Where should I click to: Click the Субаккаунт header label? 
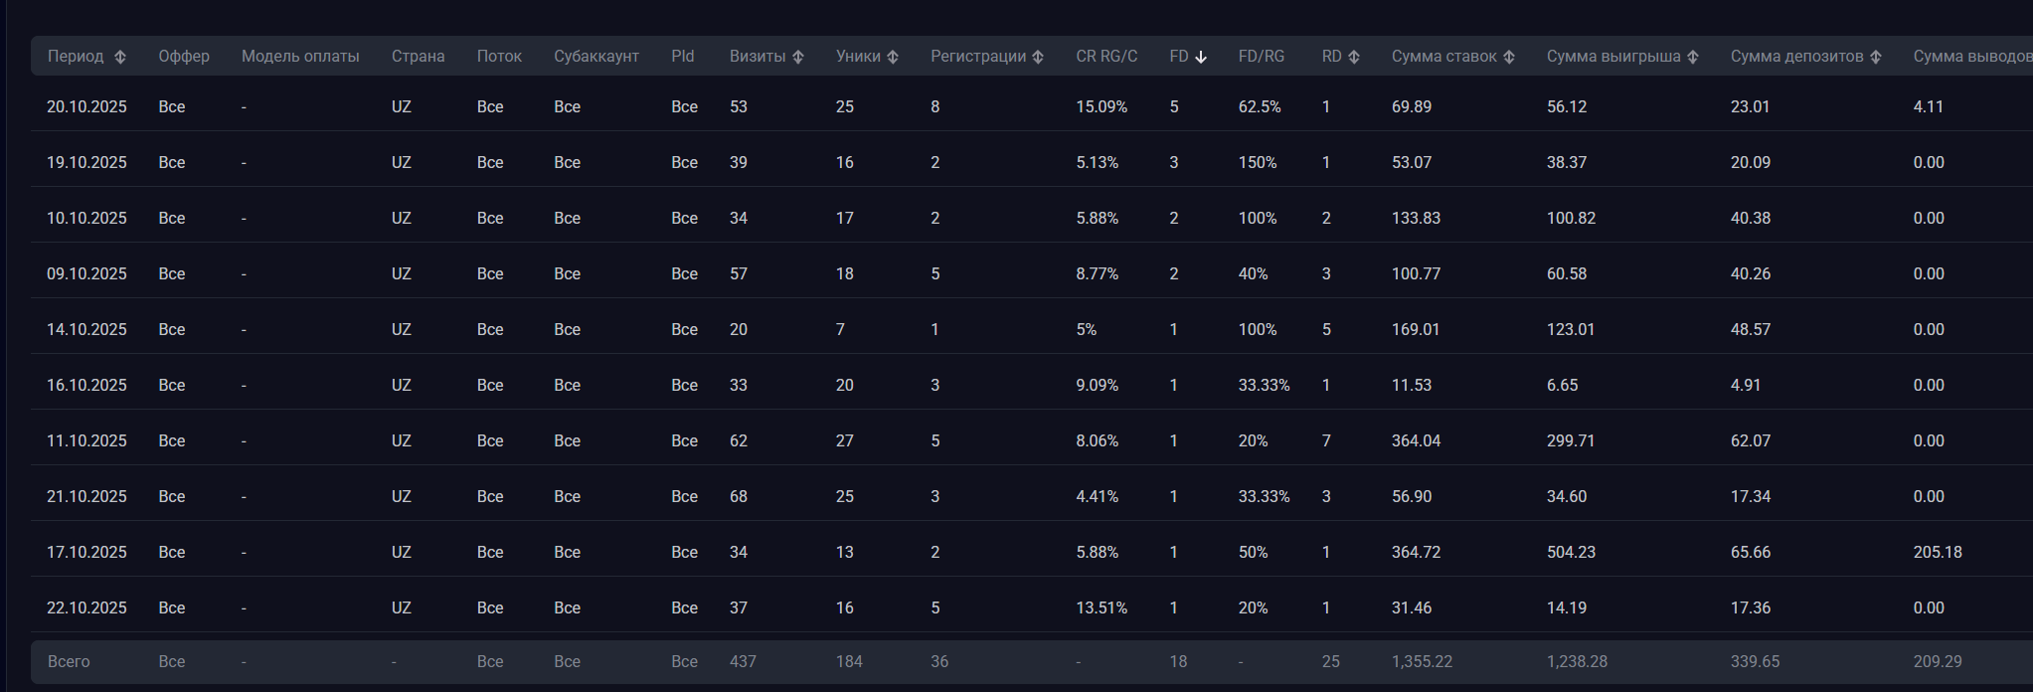tap(596, 57)
